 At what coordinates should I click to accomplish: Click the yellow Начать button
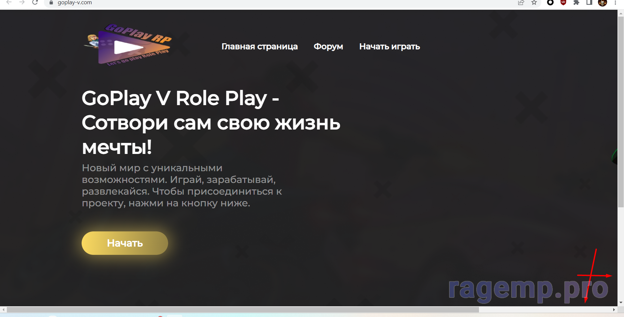click(125, 243)
